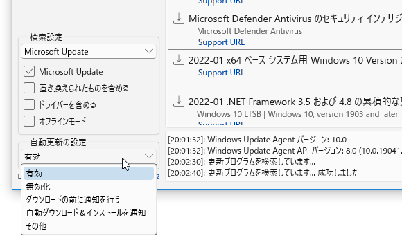Enable ドライバーを含める checkbox
Image resolution: width=402 pixels, height=249 pixels.
pos(29,104)
